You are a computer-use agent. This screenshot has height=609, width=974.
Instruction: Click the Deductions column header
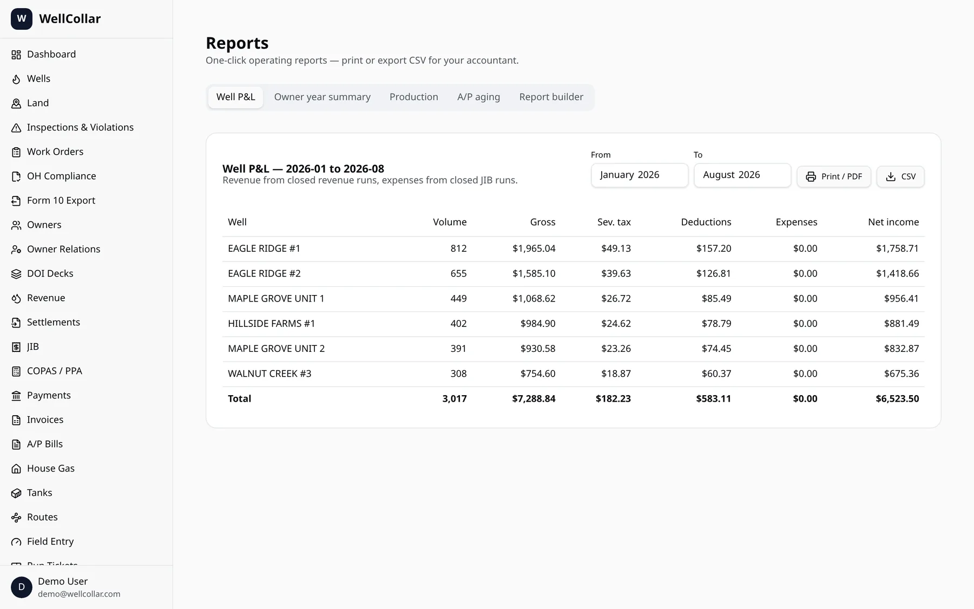(706, 222)
